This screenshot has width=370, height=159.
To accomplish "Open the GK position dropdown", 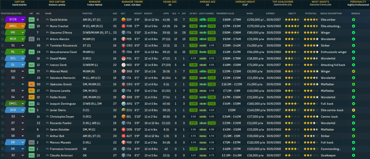I will 23,149.
